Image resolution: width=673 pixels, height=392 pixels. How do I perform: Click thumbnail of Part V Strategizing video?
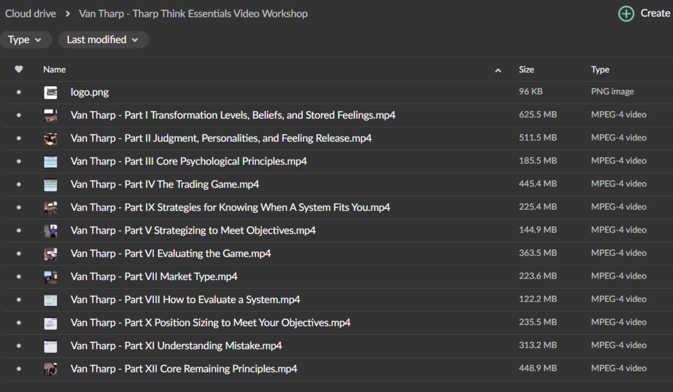(x=51, y=231)
